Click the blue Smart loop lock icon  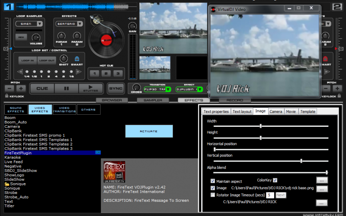77,59
